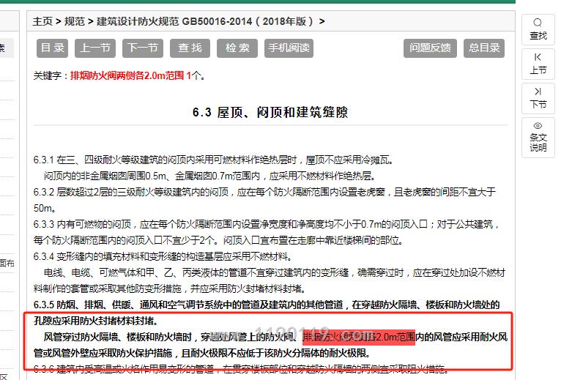Show 条文说明 using the eye icon
This screenshot has width=572, height=380.
538,136
